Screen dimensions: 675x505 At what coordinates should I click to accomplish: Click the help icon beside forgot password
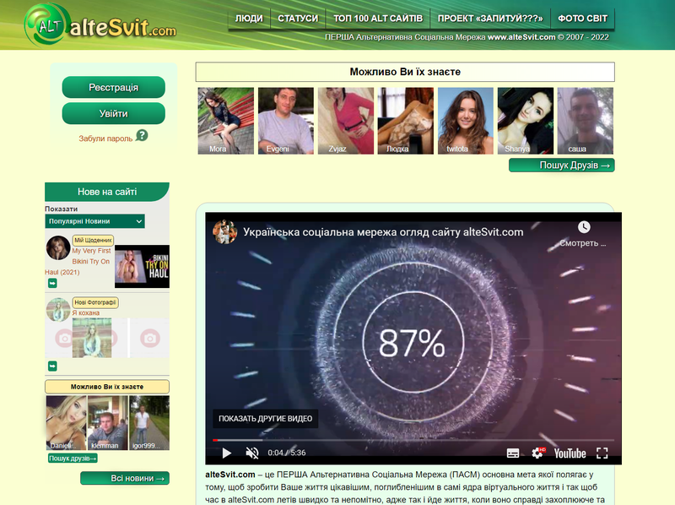pyautogui.click(x=142, y=135)
